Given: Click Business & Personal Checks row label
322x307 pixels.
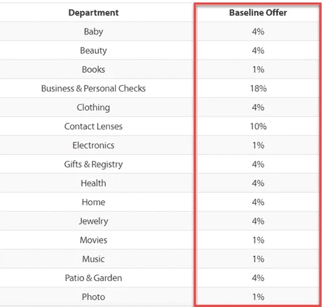Looking at the screenshot, I should pyautogui.click(x=94, y=88).
